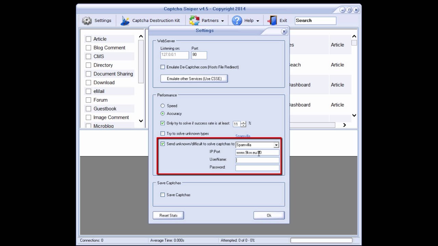Check the Download category checkbox
This screenshot has width=438, height=246.
[x=88, y=83]
